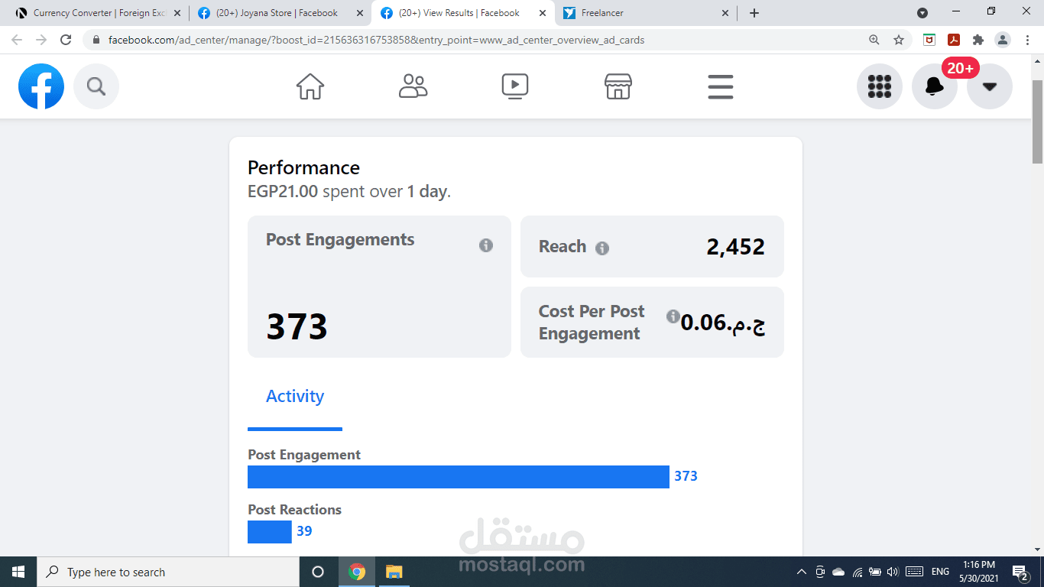Close the Currency Converter tab
Viewport: 1044px width, 587px height.
click(177, 13)
